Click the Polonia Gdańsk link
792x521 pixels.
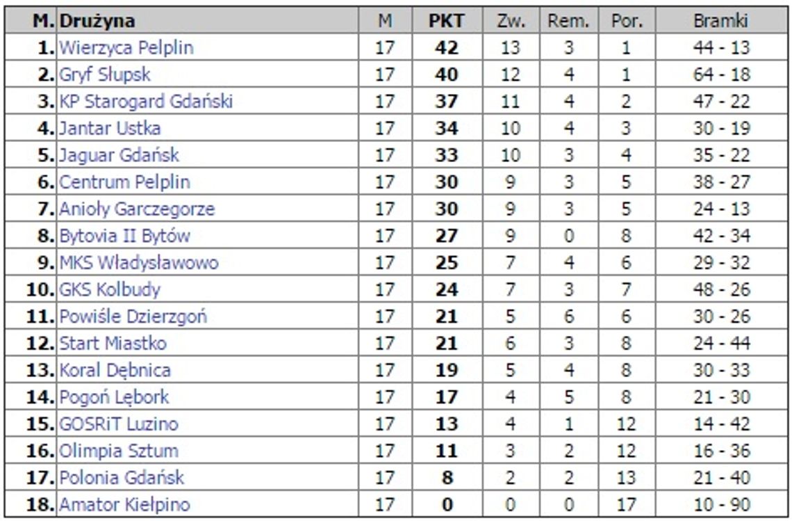[x=122, y=478]
